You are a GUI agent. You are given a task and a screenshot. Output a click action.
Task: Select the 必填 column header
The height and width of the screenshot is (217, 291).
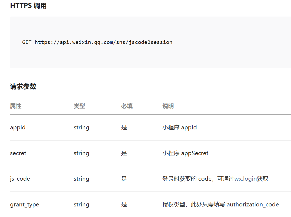coord(127,106)
